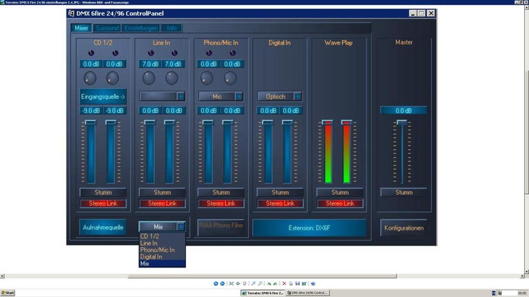Screen dimensions: 529x297
Task: Mute the Wave Play channel with Stumm
Action: click(340, 192)
